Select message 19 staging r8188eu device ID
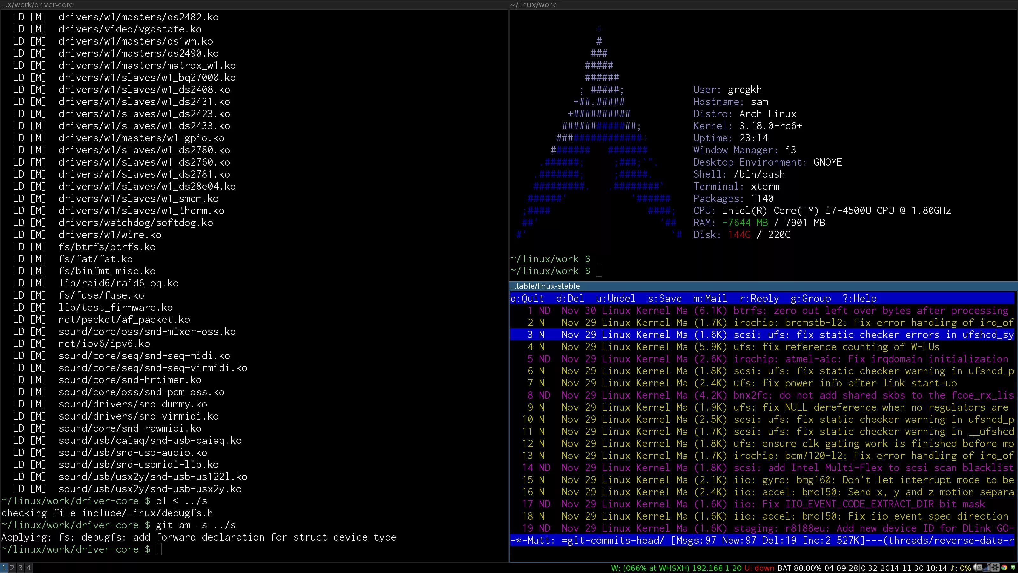The height and width of the screenshot is (573, 1018). [762, 528]
